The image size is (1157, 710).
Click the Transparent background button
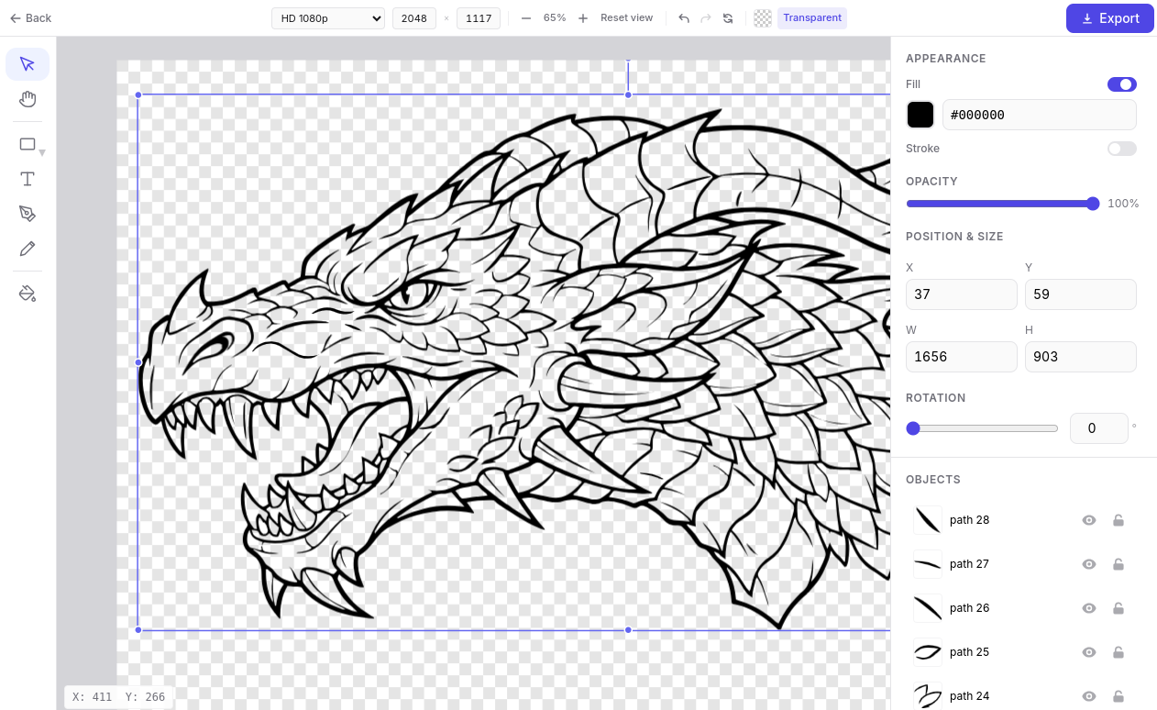click(812, 17)
